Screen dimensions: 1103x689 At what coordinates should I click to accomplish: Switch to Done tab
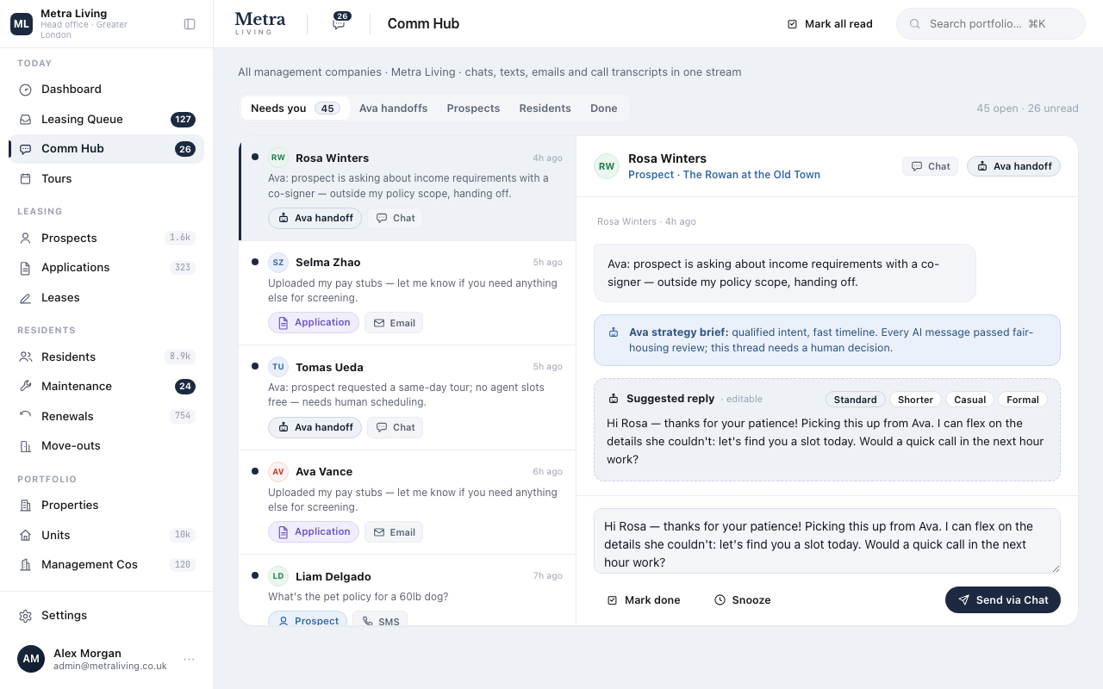603,109
